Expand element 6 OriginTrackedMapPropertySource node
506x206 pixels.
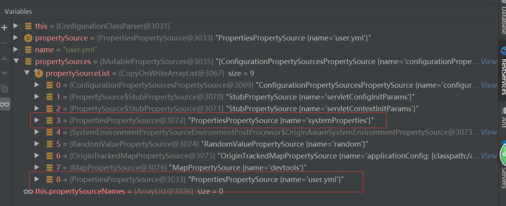37,156
